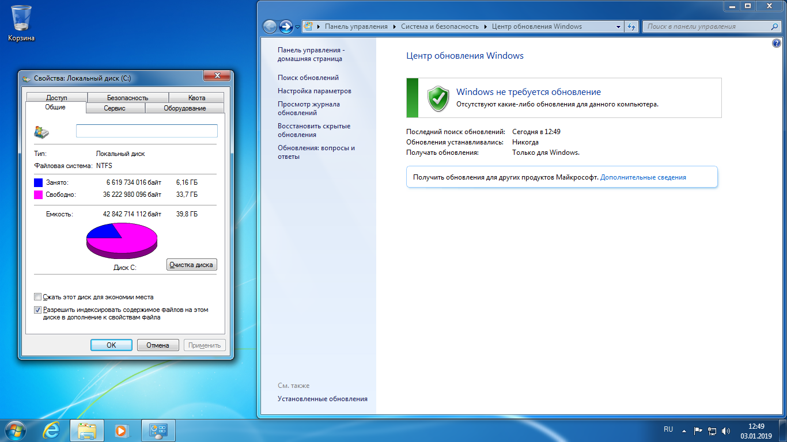Switch to the 'Оборудование' tab
787x442 pixels.
click(x=184, y=108)
